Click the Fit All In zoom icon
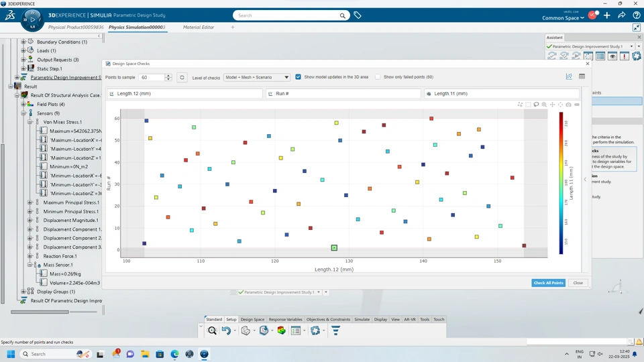Screen dimensions: 644x362 pyautogui.click(x=212, y=330)
